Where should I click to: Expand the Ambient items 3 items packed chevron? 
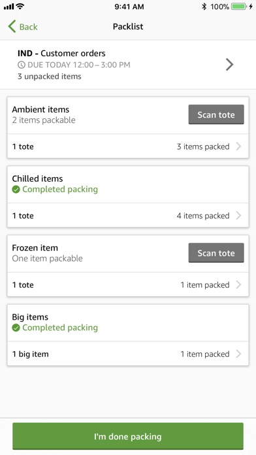pos(238,146)
